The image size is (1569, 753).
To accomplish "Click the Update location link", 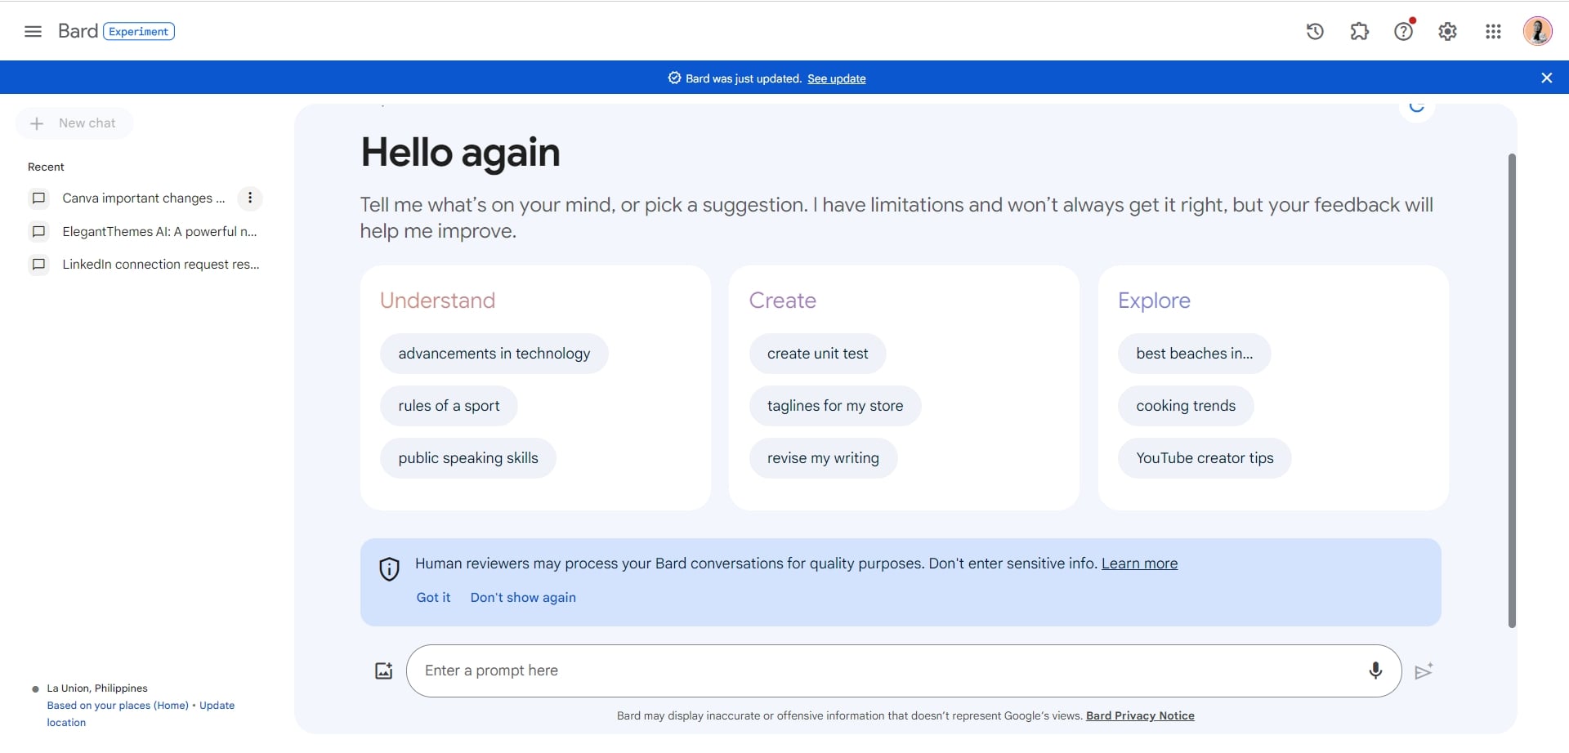I will pyautogui.click(x=141, y=715).
